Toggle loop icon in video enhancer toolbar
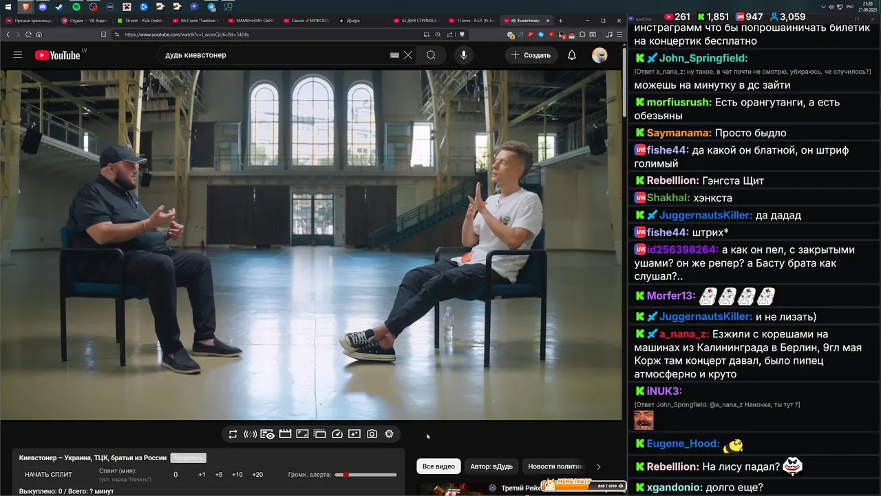The image size is (881, 496). point(233,434)
